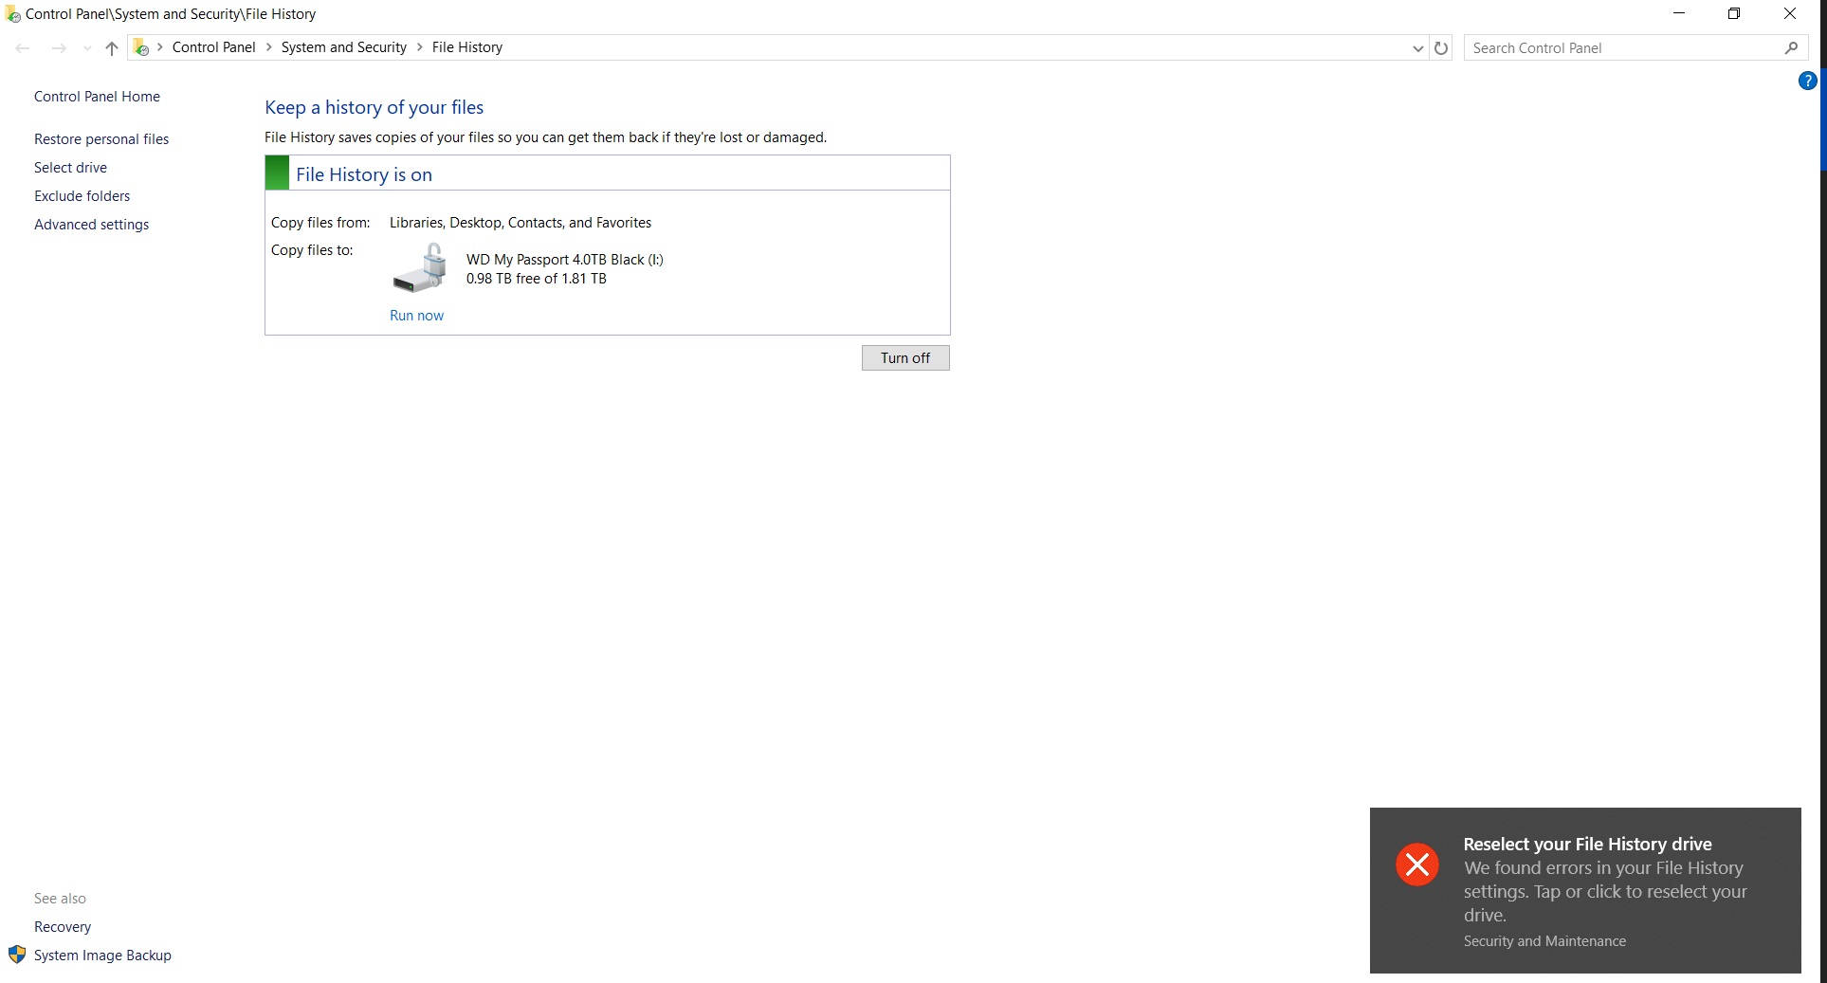The height and width of the screenshot is (983, 1827).
Task: Open recent locations dropdown near back button
Action: click(x=86, y=48)
